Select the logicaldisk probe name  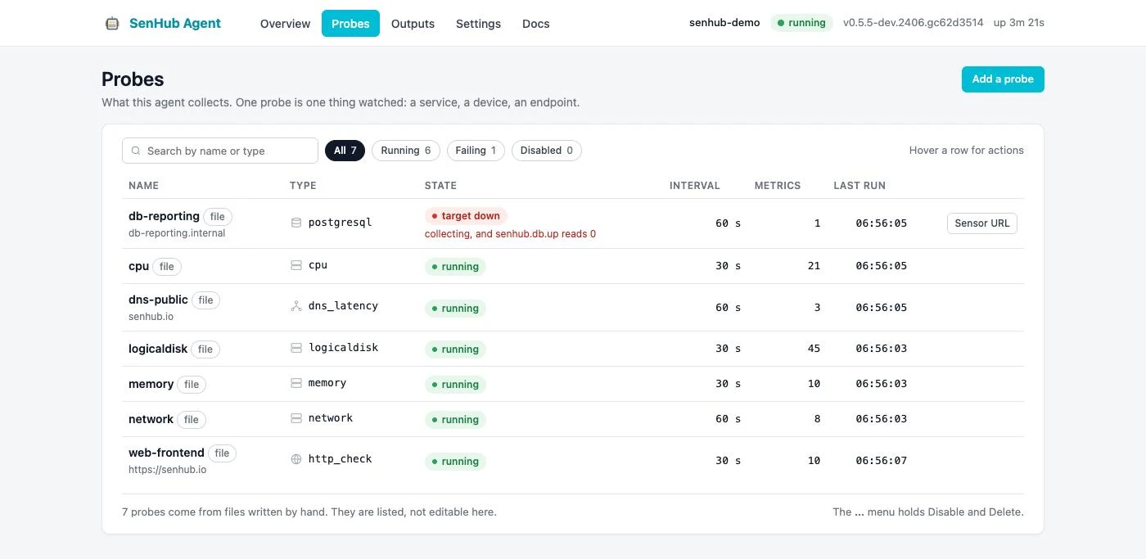tap(158, 349)
